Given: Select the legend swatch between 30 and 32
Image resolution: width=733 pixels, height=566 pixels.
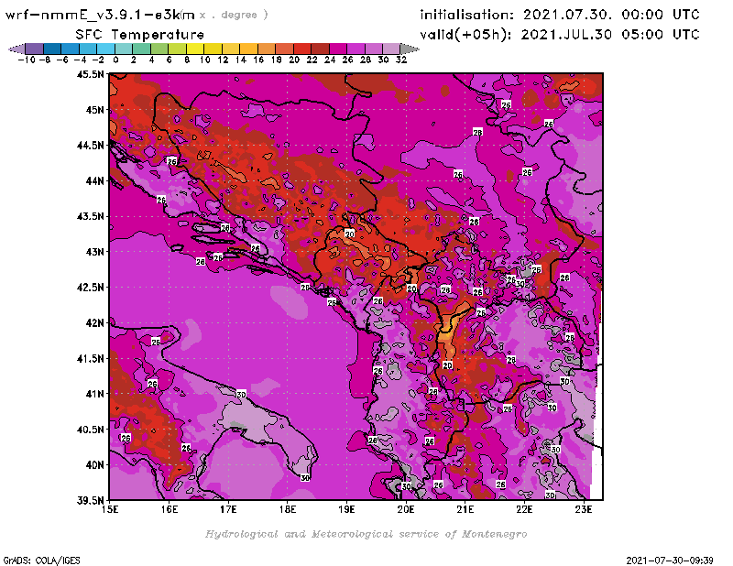Looking at the screenshot, I should click(x=391, y=49).
